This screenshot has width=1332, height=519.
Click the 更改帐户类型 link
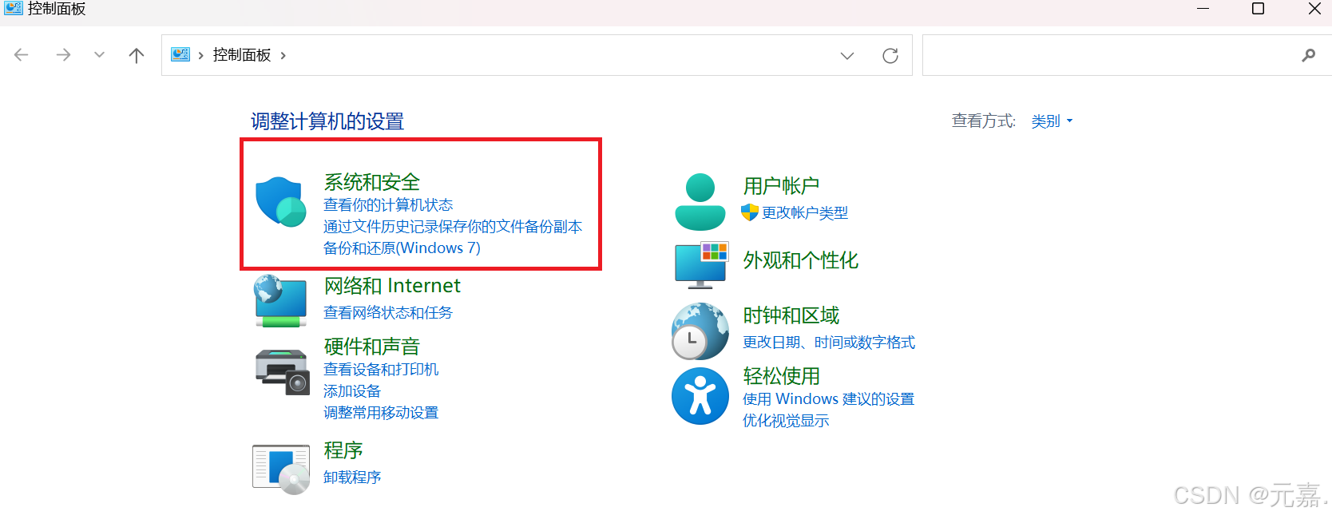click(805, 213)
